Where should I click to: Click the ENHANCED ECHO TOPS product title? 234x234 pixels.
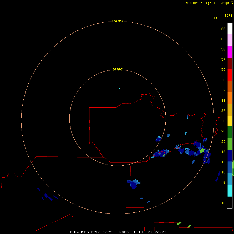pyautogui.click(x=91, y=232)
